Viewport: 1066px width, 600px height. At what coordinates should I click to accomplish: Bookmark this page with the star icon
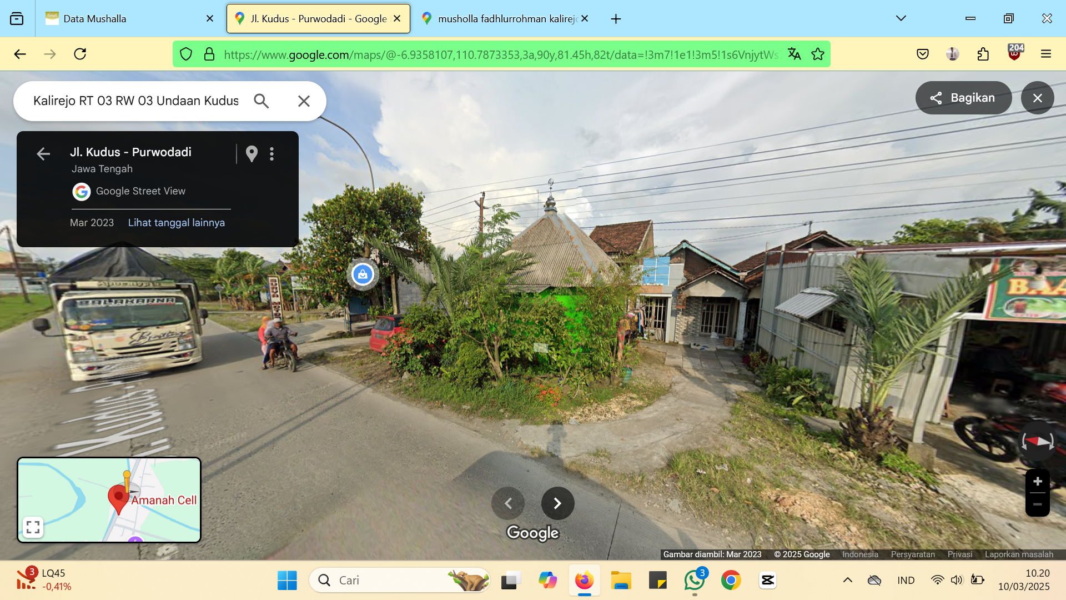pyautogui.click(x=817, y=54)
